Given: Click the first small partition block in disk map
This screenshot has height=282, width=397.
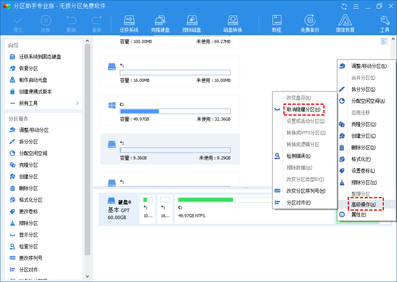Looking at the screenshot, I should (147, 209).
